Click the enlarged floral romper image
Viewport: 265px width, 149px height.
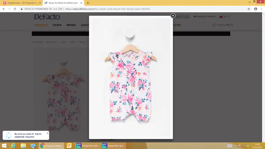(x=131, y=77)
